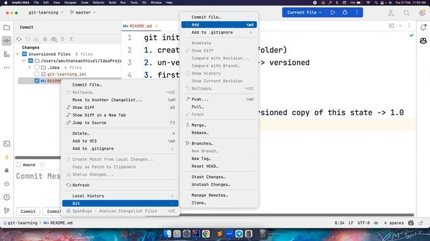Select Commit File… in the Git submenu

coord(219,17)
